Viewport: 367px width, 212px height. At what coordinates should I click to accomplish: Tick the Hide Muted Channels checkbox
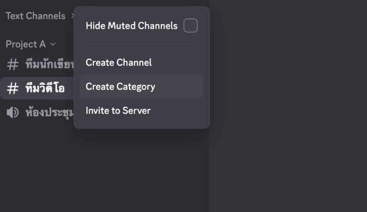coord(190,26)
